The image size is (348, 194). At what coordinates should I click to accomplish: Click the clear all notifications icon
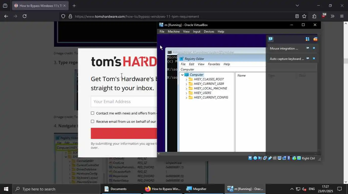pyautogui.click(x=315, y=39)
